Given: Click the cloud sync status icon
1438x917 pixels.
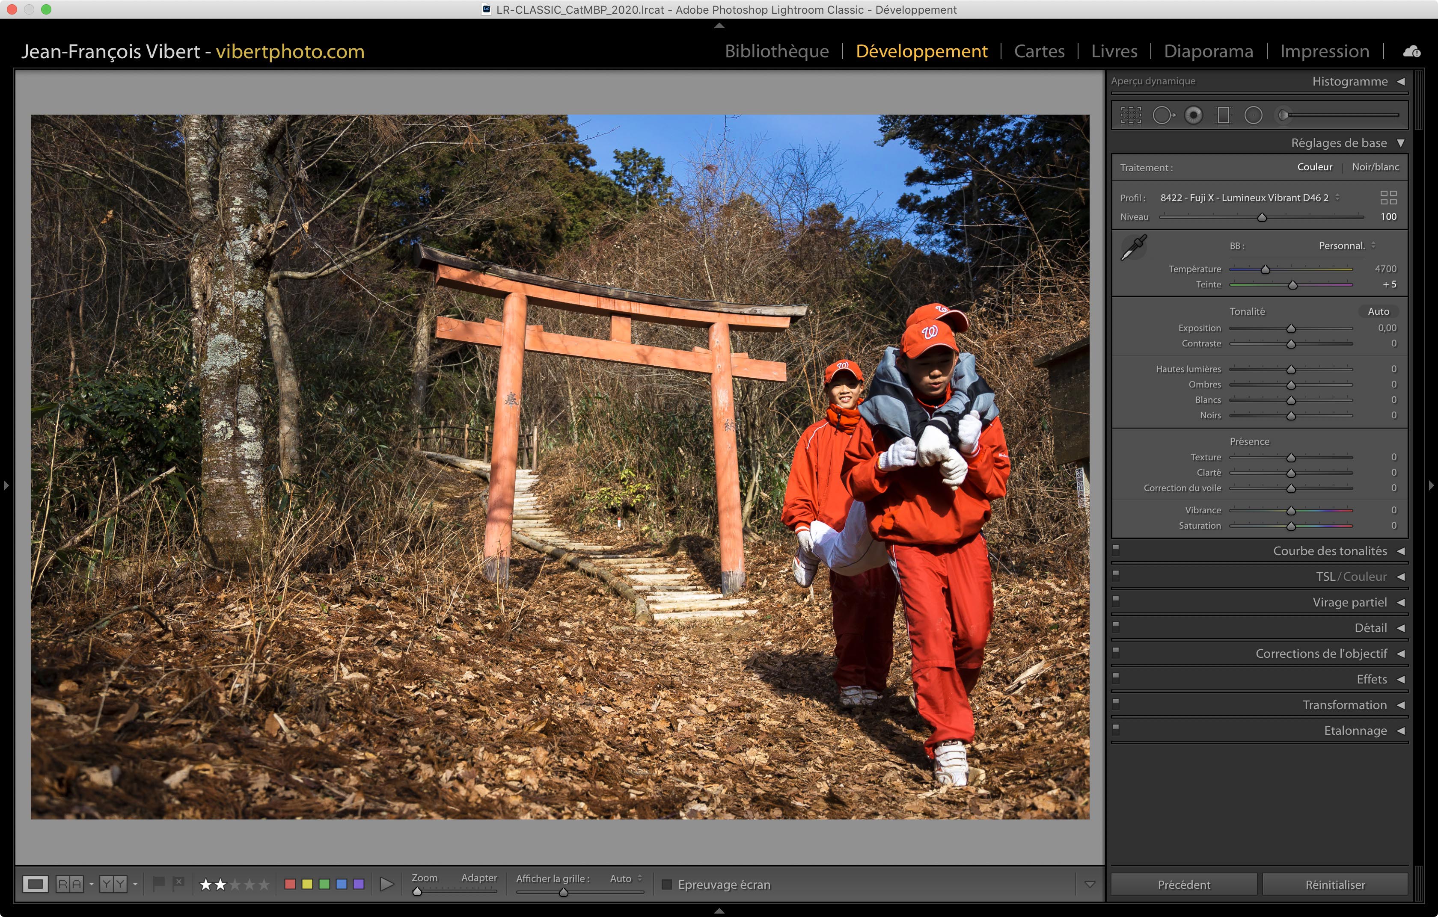Looking at the screenshot, I should (1412, 51).
